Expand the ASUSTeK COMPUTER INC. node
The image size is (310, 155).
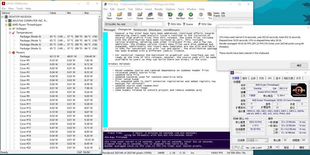(x=6, y=21)
